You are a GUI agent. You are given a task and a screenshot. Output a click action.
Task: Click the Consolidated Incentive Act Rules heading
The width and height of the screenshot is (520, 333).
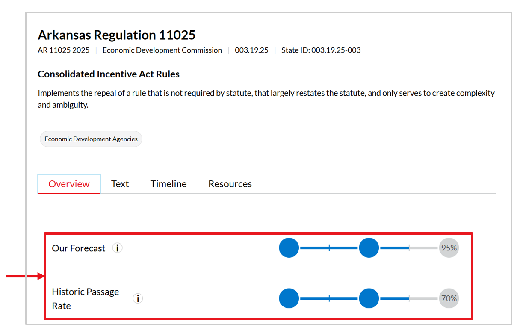(109, 74)
